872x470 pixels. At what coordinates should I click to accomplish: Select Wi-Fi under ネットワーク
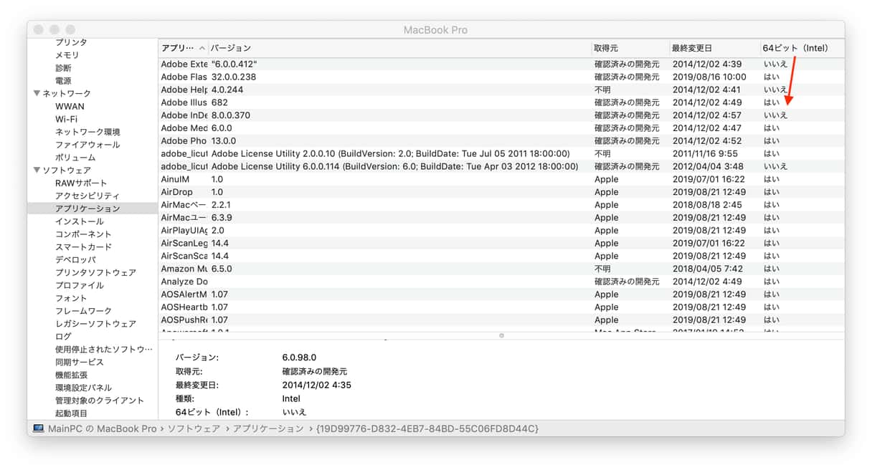(66, 119)
